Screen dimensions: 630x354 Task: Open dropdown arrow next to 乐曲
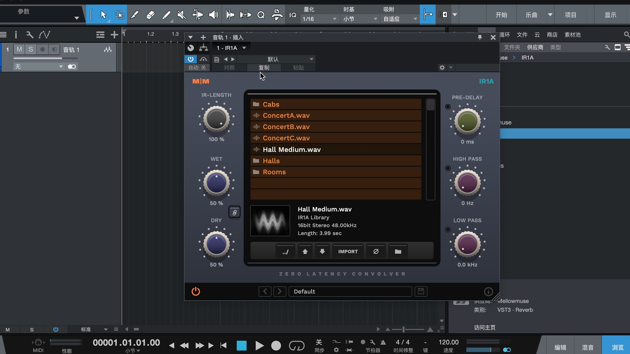[x=550, y=15]
